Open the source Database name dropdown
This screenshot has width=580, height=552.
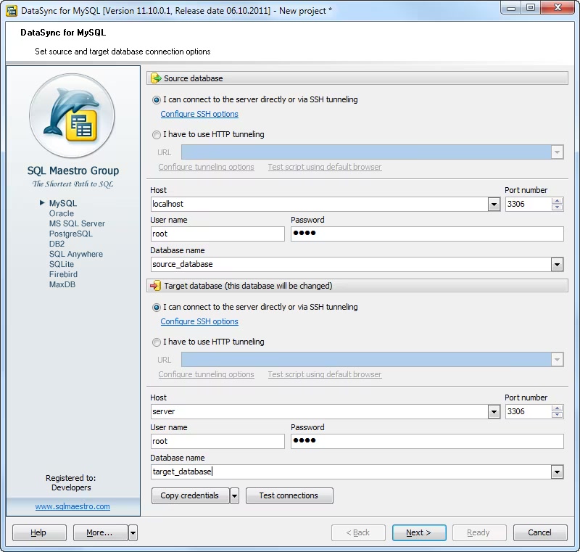point(557,265)
